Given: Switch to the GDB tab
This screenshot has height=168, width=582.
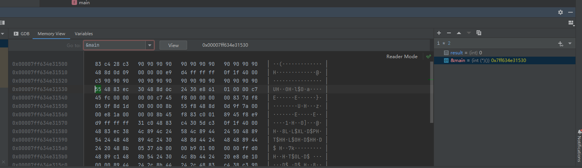Looking at the screenshot, I should pos(21,34).
